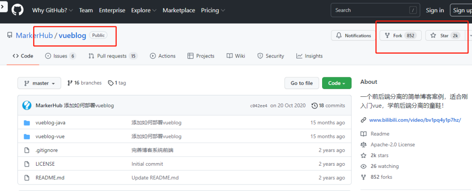Open the Why GitHub? dropdown menu
The image size is (472, 191).
tap(53, 10)
